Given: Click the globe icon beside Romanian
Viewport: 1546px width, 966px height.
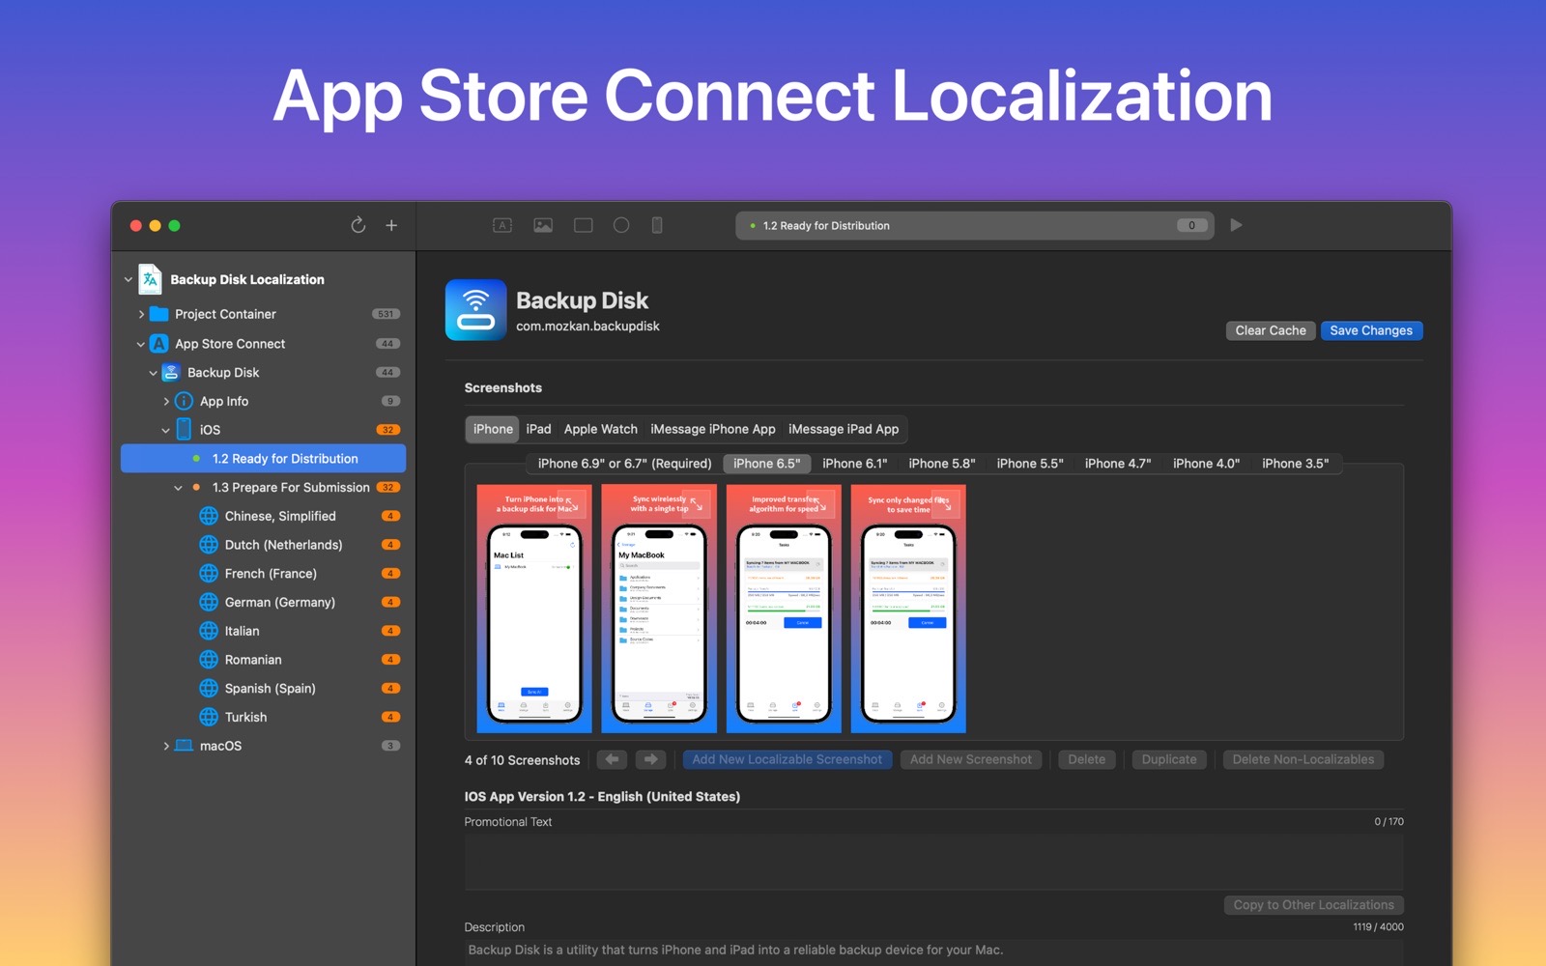Looking at the screenshot, I should click(209, 660).
